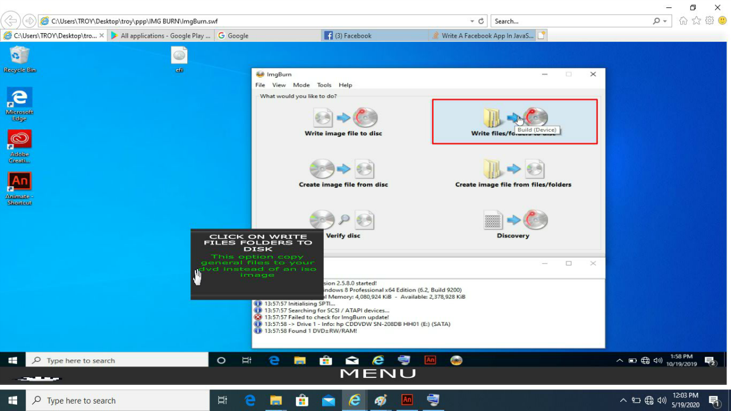Select the Animate - Shortcut desktop icon
Viewport: 731px width, 411px height.
click(19, 189)
